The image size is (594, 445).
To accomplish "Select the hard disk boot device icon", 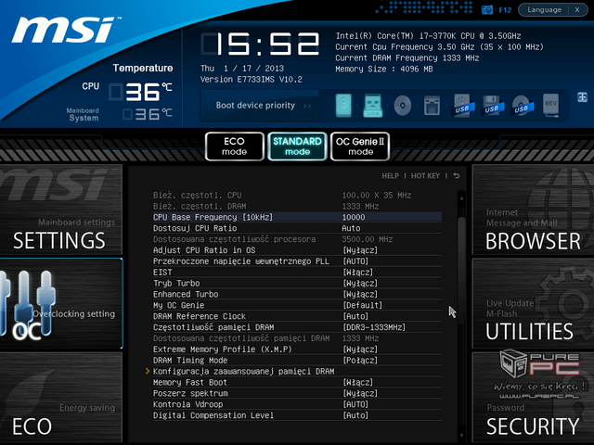I will tap(343, 105).
